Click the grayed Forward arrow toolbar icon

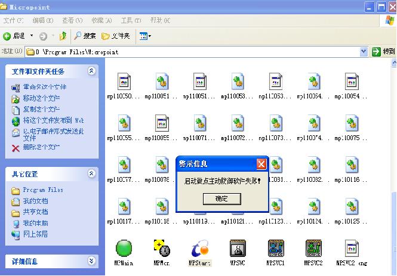click(44, 36)
